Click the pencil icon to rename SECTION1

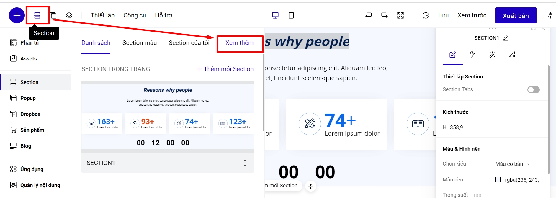(506, 38)
